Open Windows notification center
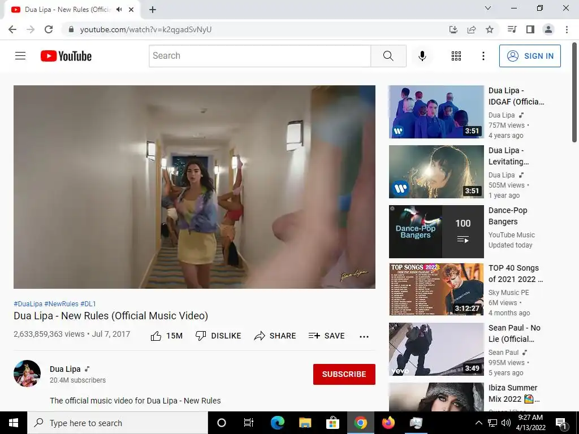The image size is (579, 434). [x=561, y=423]
